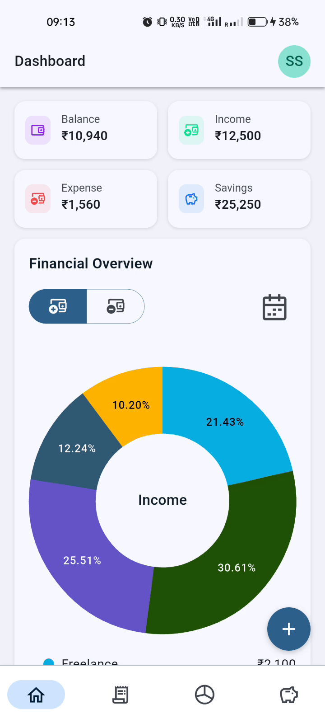
Task: Open the pie chart statistics tab
Action: click(204, 695)
